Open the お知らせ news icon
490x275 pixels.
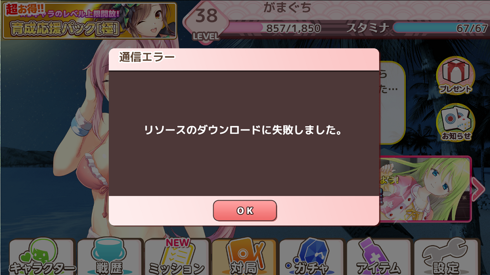point(456,123)
